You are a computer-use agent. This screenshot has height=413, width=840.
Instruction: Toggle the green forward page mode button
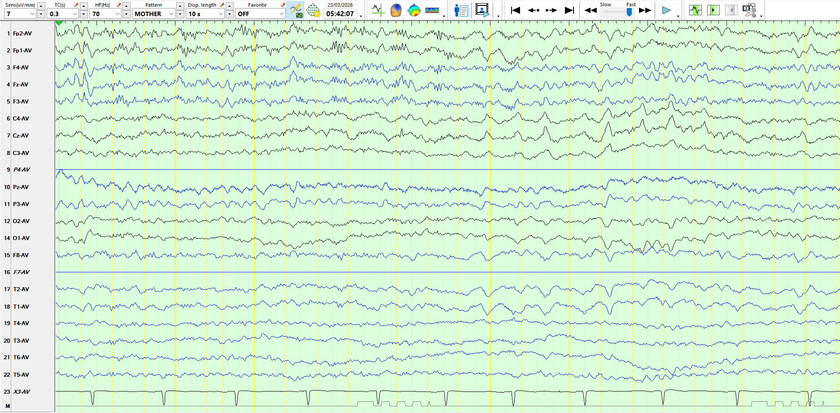pos(713,10)
